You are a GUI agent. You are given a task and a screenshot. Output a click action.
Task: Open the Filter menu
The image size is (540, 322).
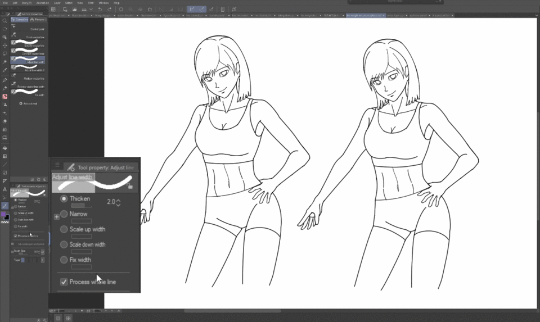coord(91,3)
